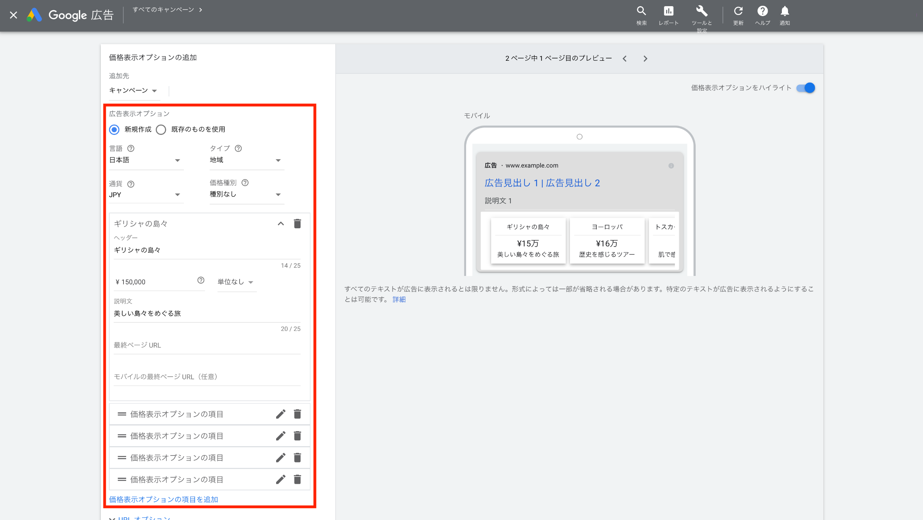Click the price field ¥ 150,000

coord(159,282)
